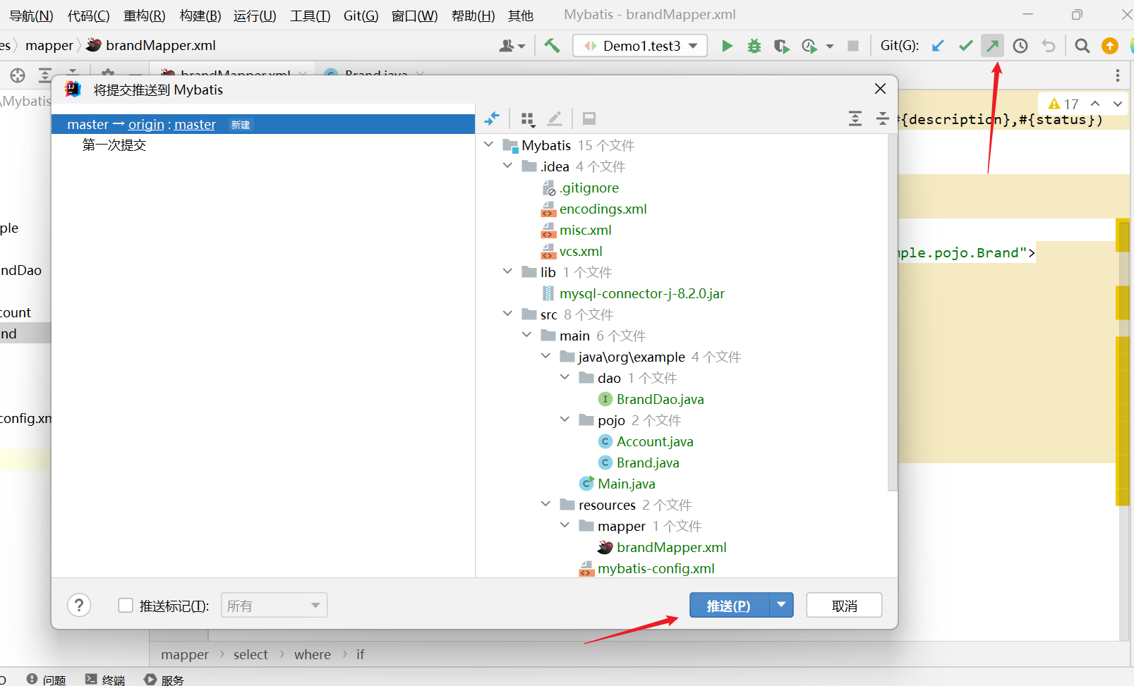Click the show diff icon in push dialog
This screenshot has height=686, width=1134.
pos(492,118)
